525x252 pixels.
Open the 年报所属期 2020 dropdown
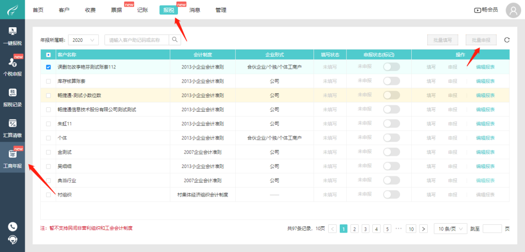coord(84,40)
